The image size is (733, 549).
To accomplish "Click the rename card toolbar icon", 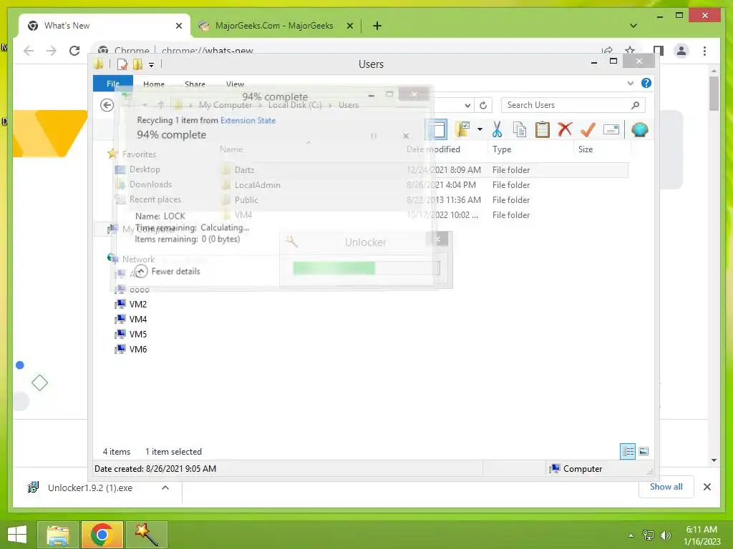I will pyautogui.click(x=611, y=129).
